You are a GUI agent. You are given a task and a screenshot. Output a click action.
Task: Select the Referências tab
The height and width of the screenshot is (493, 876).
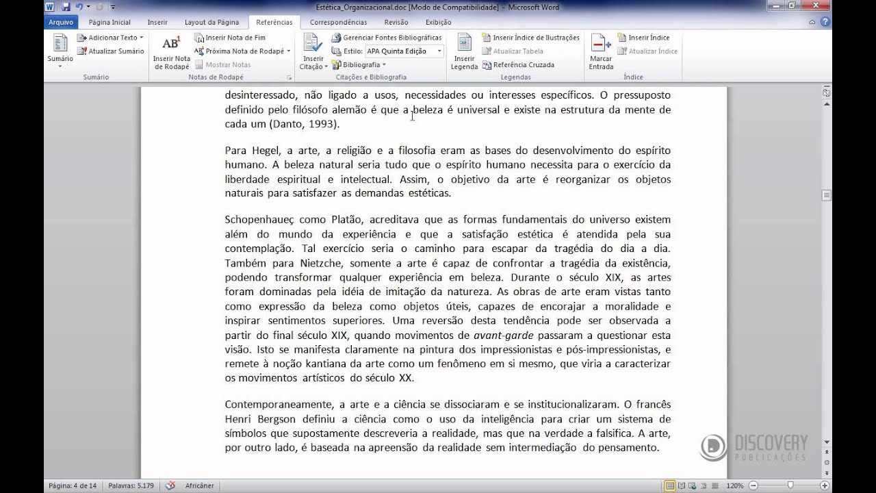(x=274, y=22)
